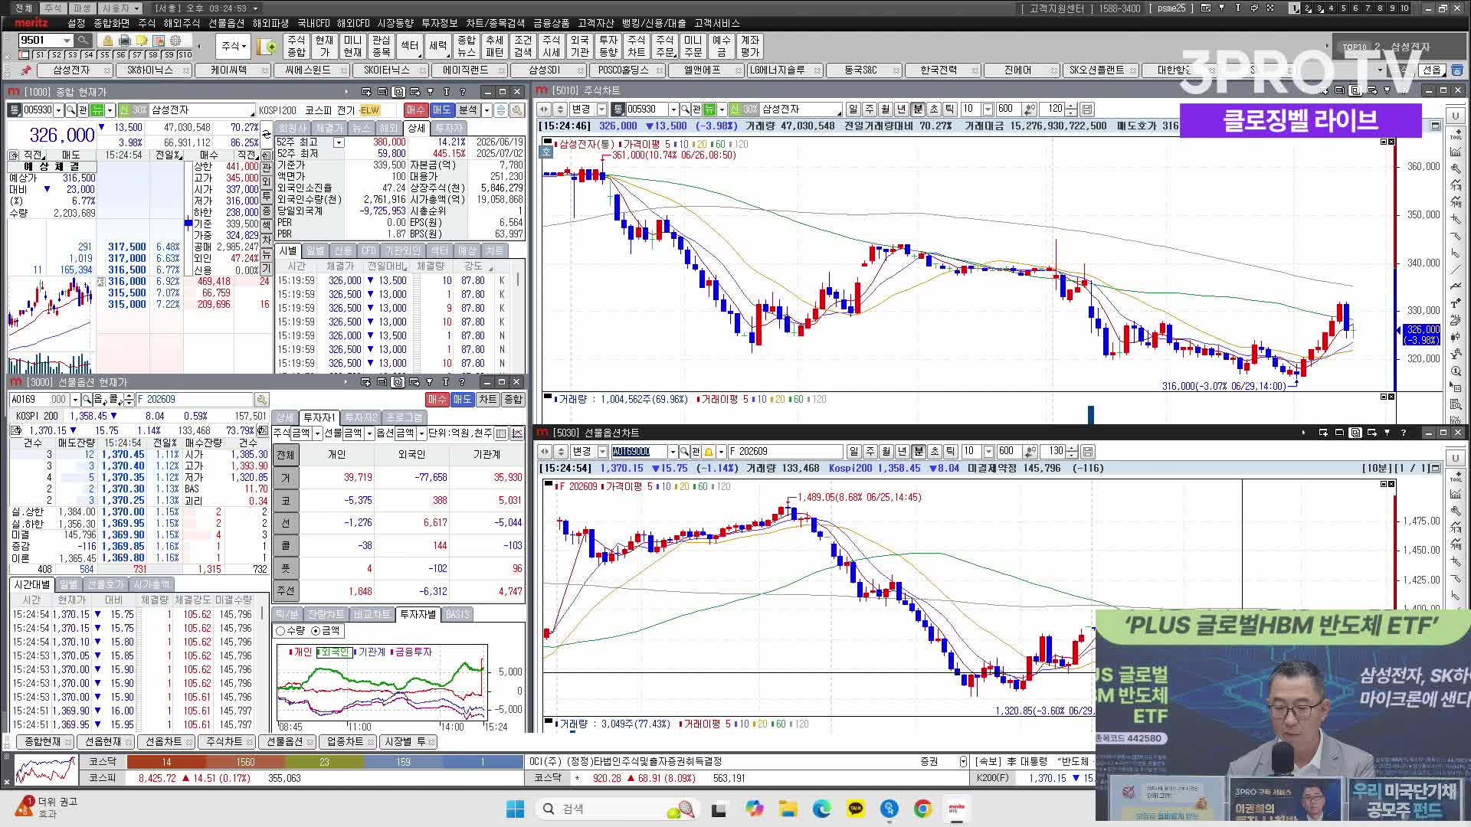The image size is (1471, 827).
Task: Open 주식금액 dropdown arrow in investor panel
Action: point(317,433)
